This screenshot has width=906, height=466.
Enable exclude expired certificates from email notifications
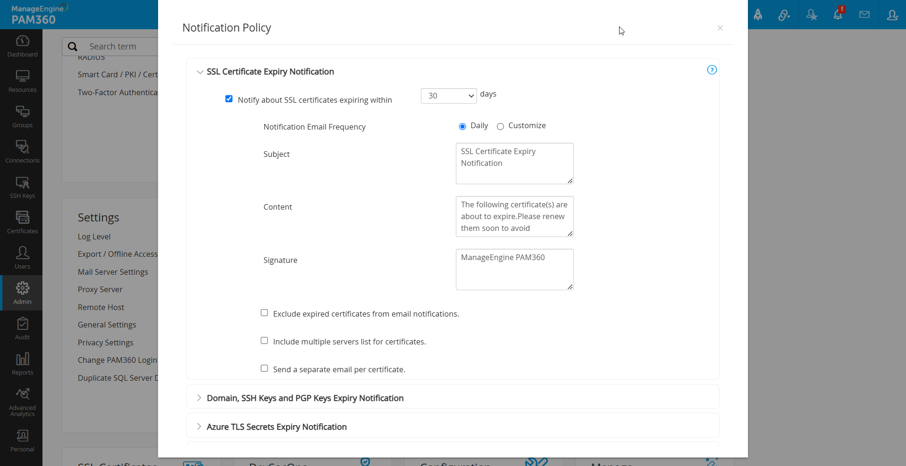pyautogui.click(x=264, y=312)
